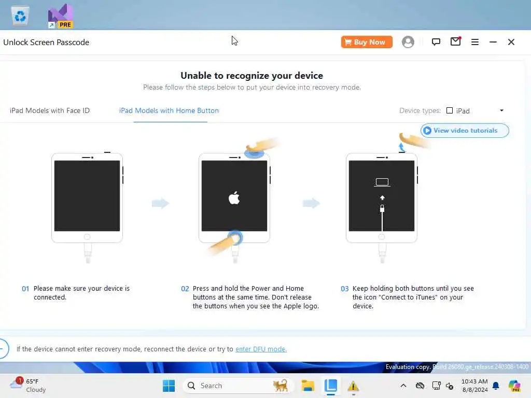Click the yellow warning triangle taskbar icon
The width and height of the screenshot is (531, 398).
[x=353, y=386]
